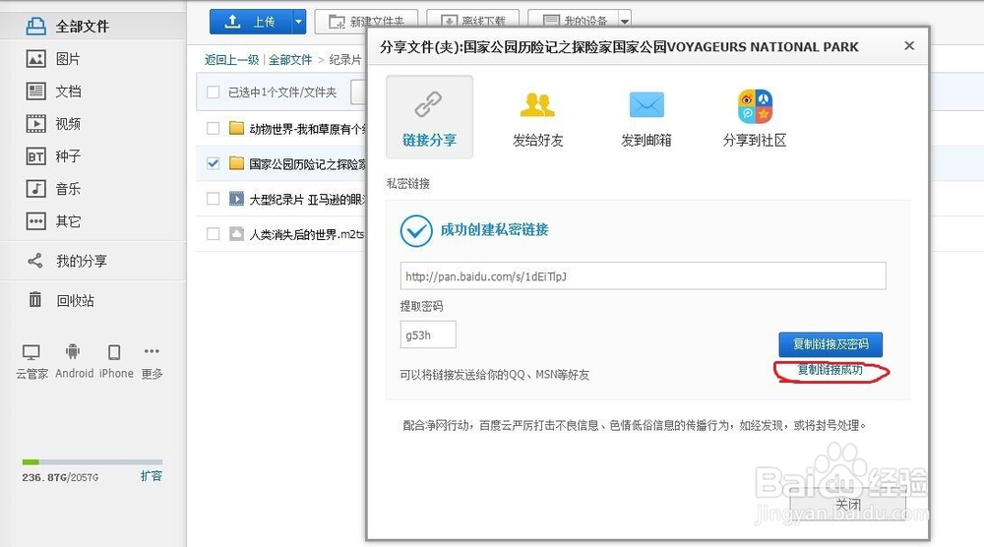
Task: Check the 人类消失后的世界 file checkbox
Action: click(x=214, y=234)
